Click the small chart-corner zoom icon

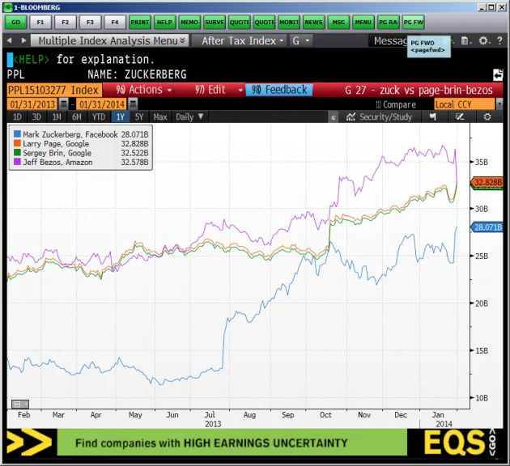click(20, 405)
